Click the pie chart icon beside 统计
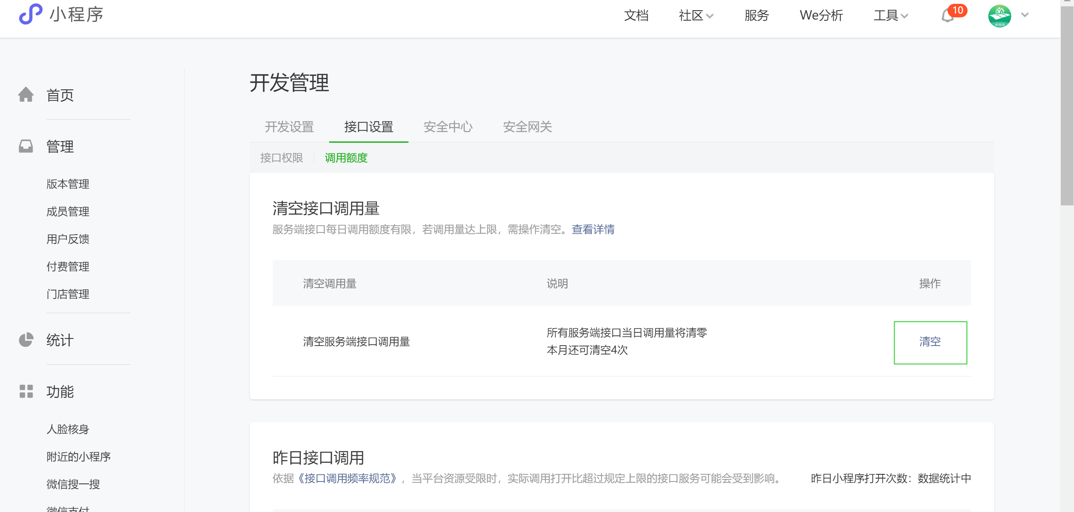 [x=26, y=340]
